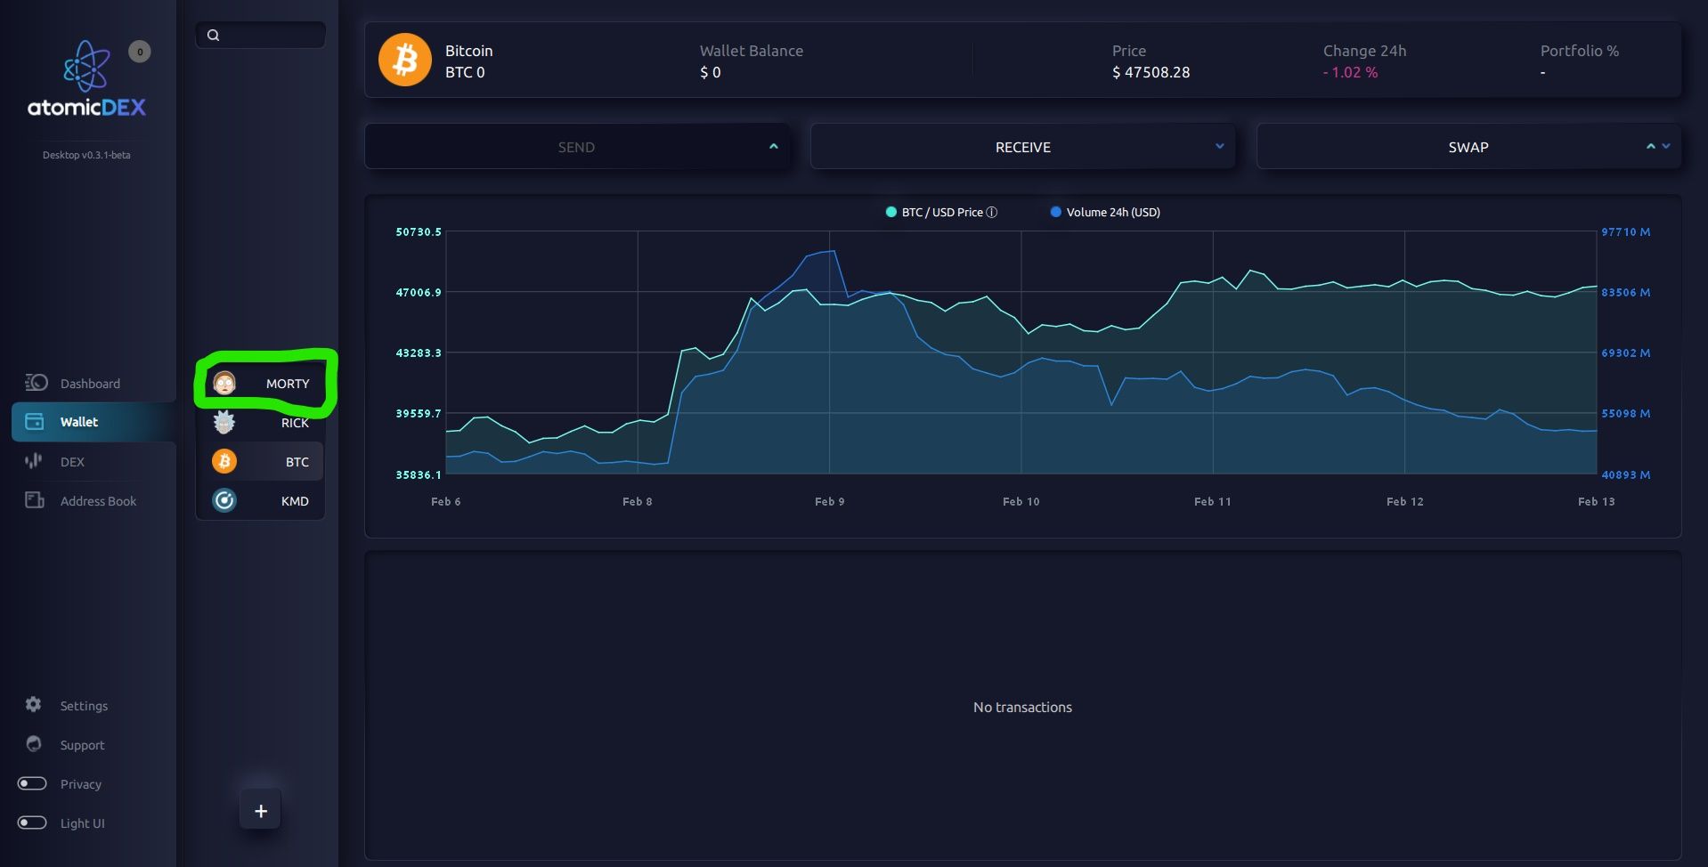
Task: Click the atomicDEX logo
Action: 86,80
